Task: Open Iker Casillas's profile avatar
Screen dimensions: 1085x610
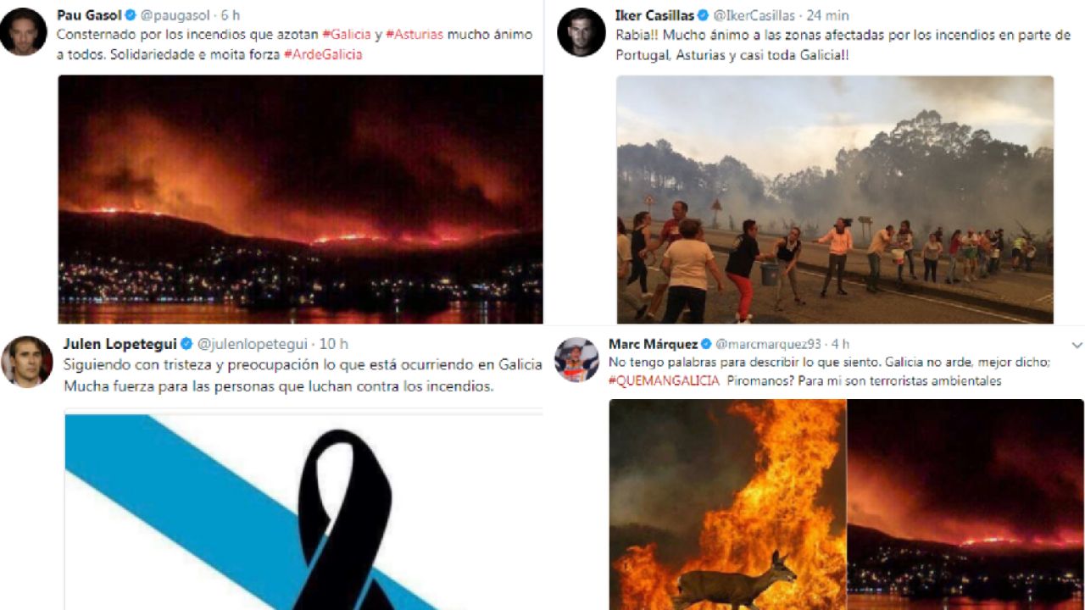Action: (581, 32)
